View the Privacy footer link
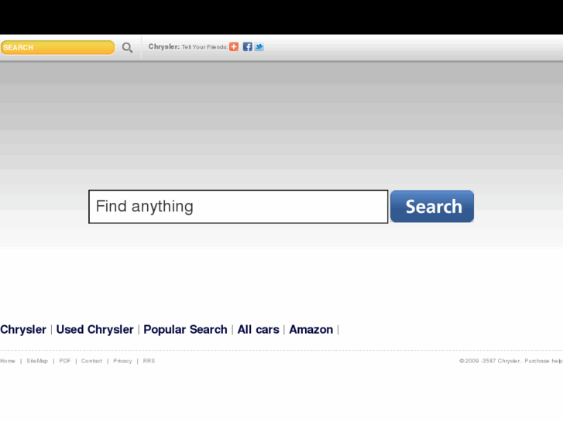Screen dimensions: 563x422 point(122,361)
